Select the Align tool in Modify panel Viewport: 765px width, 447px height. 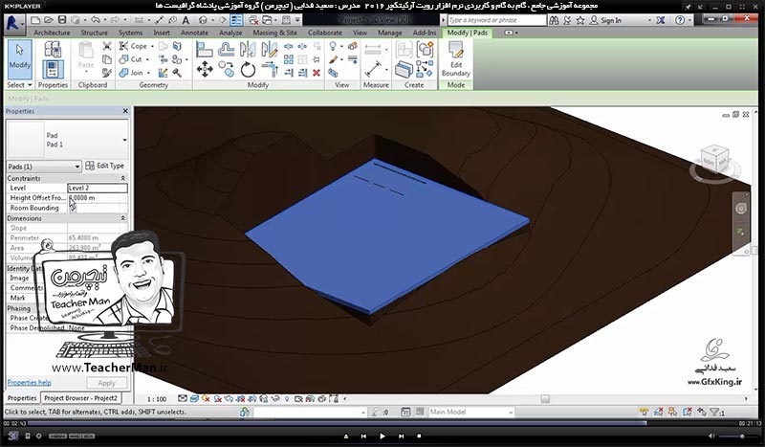205,49
